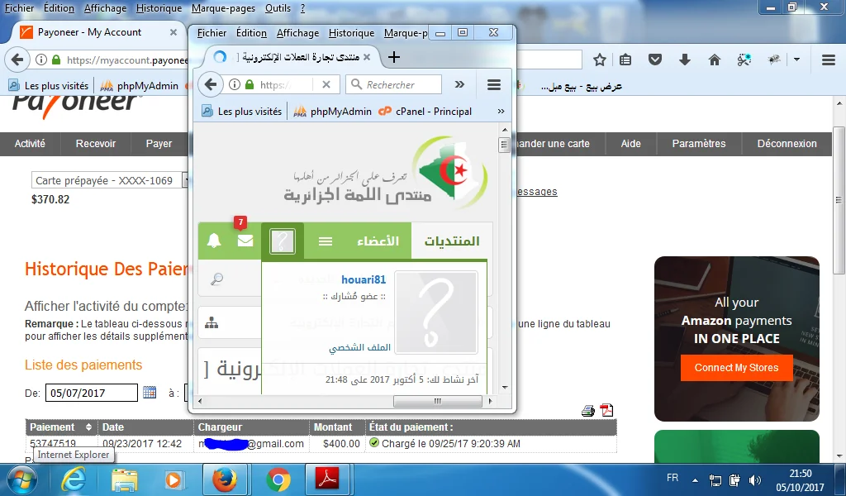Go to Firefox home page icon

point(715,60)
